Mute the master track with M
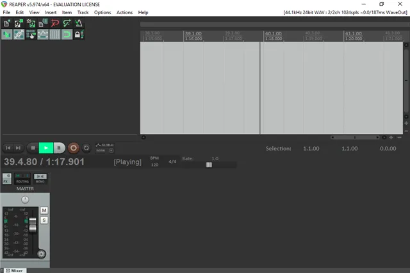The height and width of the screenshot is (273, 410). pos(44,210)
